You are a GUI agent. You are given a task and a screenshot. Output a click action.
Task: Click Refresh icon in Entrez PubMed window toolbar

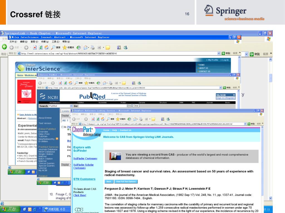click(x=65, y=83)
